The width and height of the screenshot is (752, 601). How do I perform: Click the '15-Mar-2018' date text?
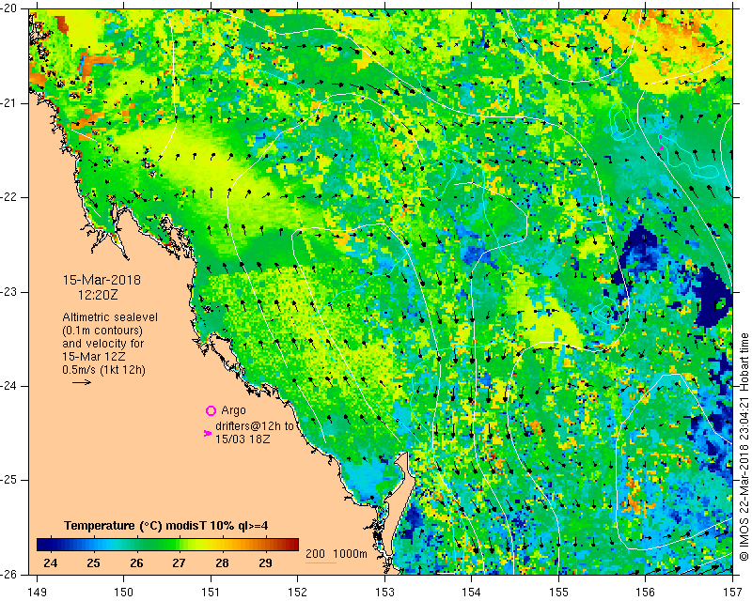point(102,280)
